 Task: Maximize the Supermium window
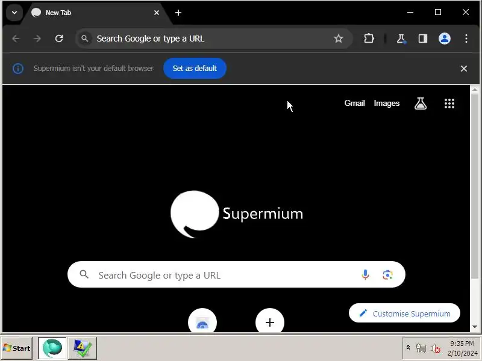pyautogui.click(x=438, y=12)
